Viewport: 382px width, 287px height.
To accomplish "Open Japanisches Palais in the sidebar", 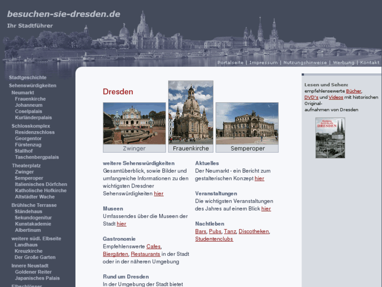I will [37, 278].
